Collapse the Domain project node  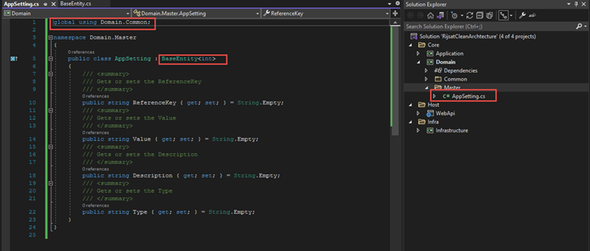419,62
